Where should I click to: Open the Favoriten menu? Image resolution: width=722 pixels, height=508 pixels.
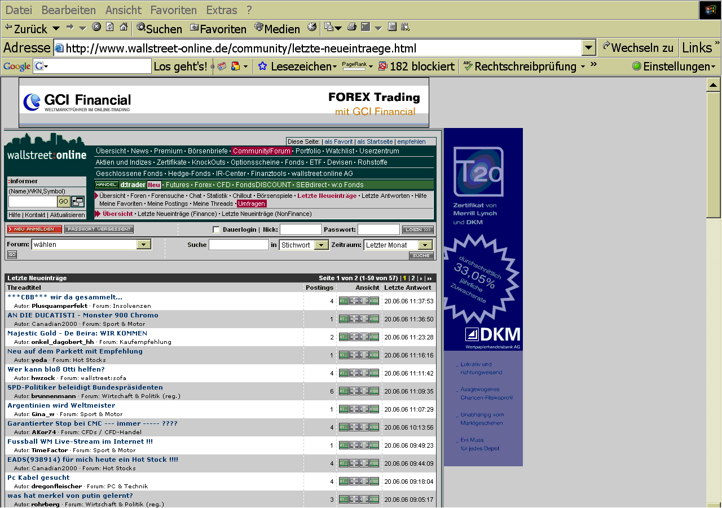tap(173, 10)
